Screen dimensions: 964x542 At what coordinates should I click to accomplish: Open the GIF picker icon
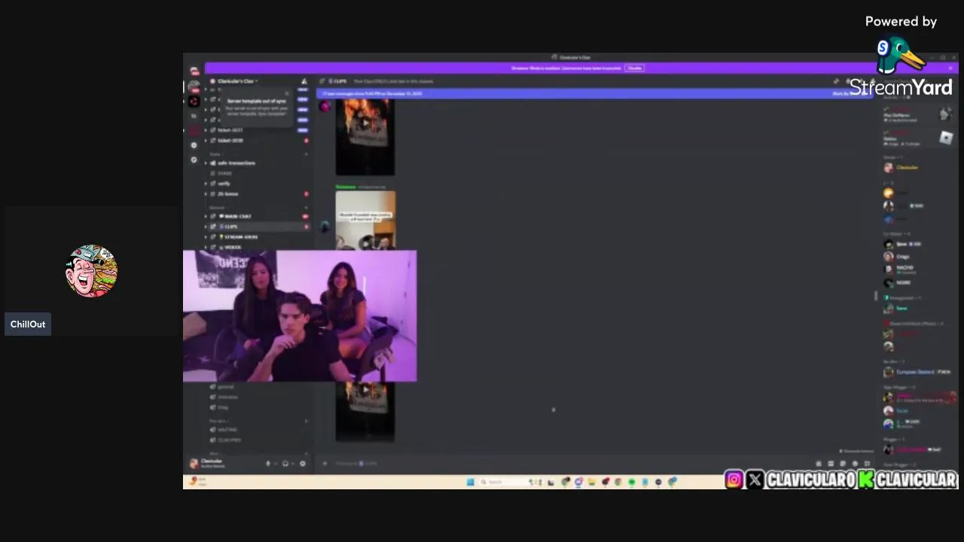(831, 464)
